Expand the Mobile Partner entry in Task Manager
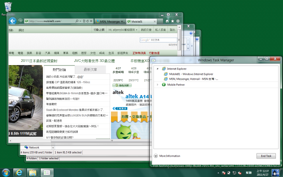283x177 pixels. 157,85
